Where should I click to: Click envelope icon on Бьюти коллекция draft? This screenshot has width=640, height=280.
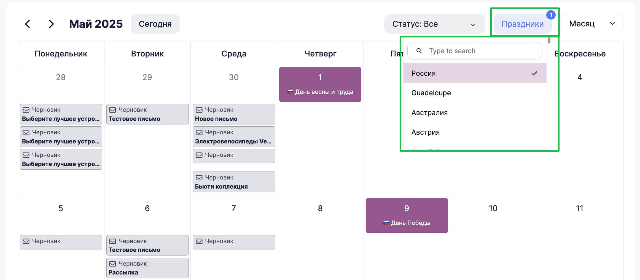tap(199, 178)
